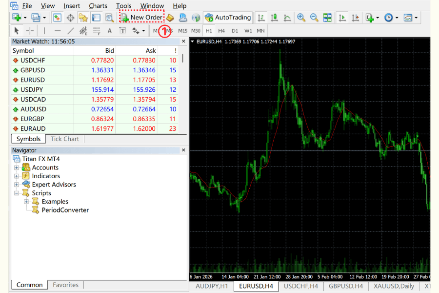Select the crosshair tool
Screen dimensions: 439x293
click(30, 31)
